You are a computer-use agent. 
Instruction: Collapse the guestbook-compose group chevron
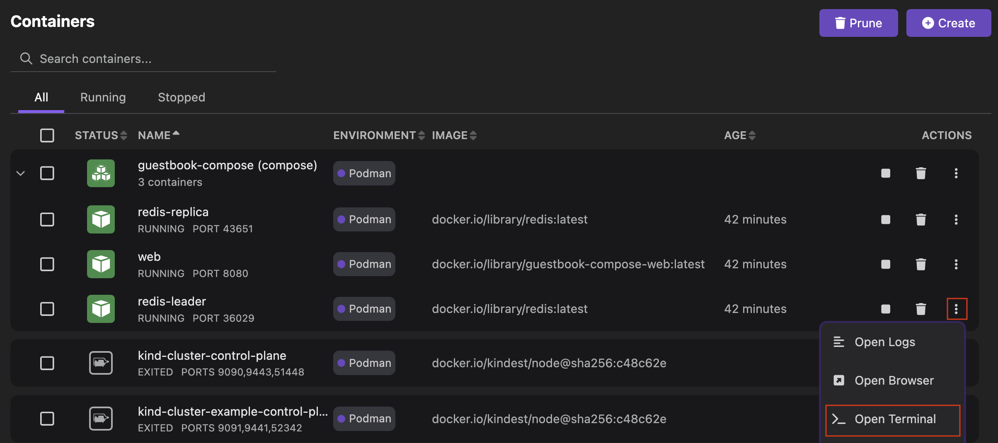[x=21, y=173]
